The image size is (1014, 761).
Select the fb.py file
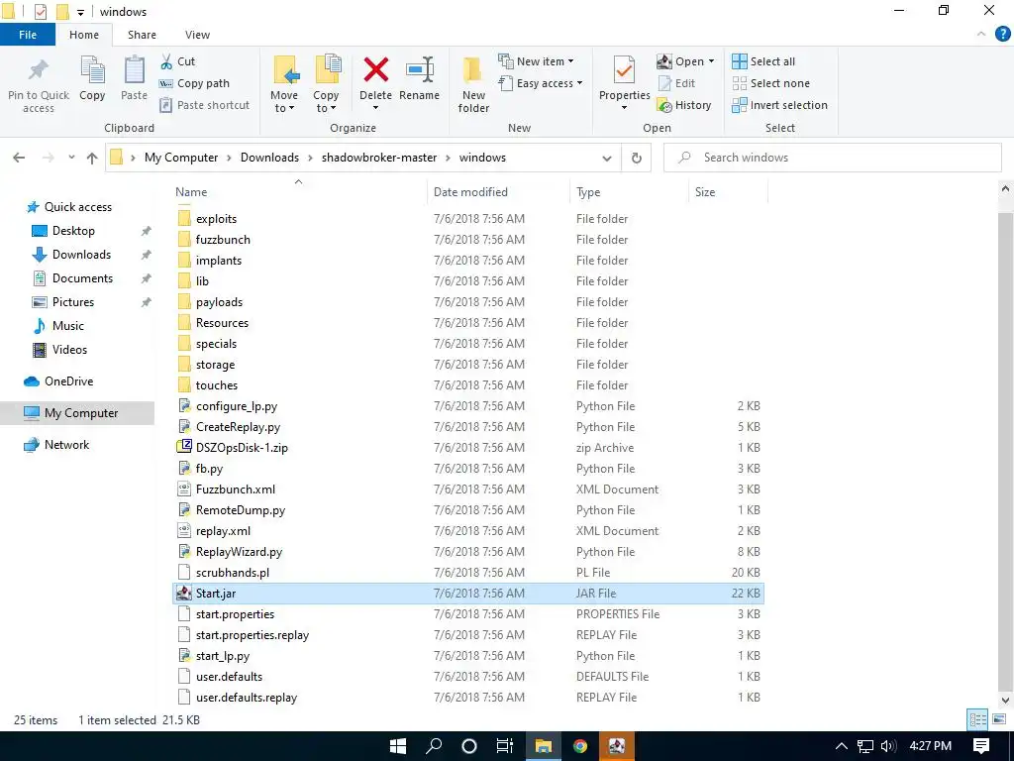209,469
